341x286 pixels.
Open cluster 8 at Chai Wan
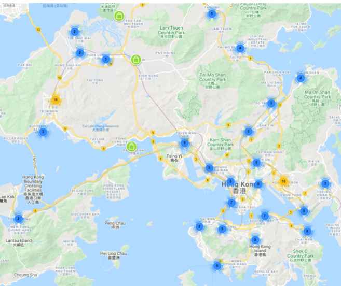(x=307, y=231)
